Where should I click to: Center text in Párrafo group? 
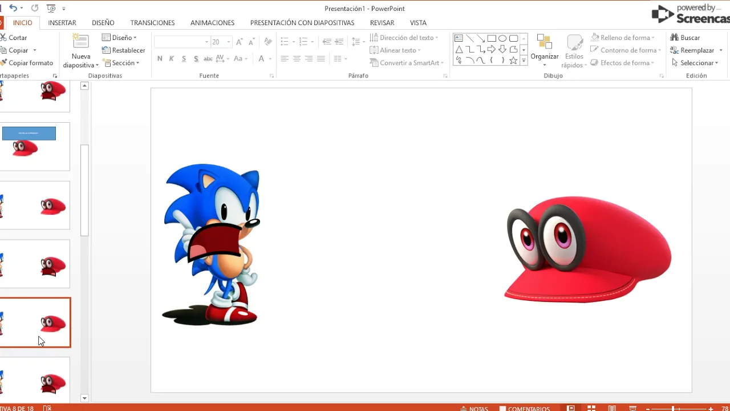coord(297,59)
